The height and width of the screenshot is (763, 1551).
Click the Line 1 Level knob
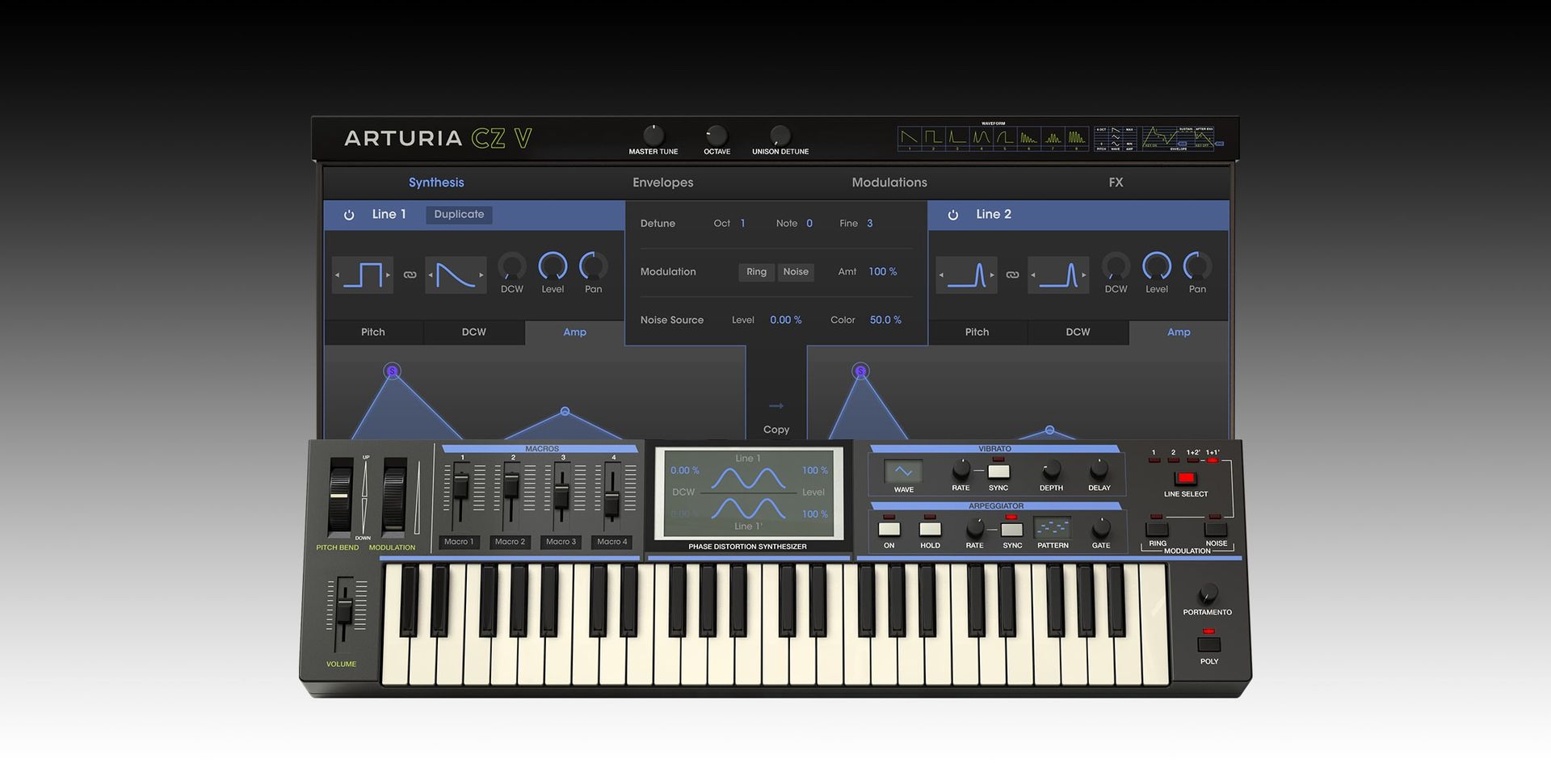tap(553, 266)
